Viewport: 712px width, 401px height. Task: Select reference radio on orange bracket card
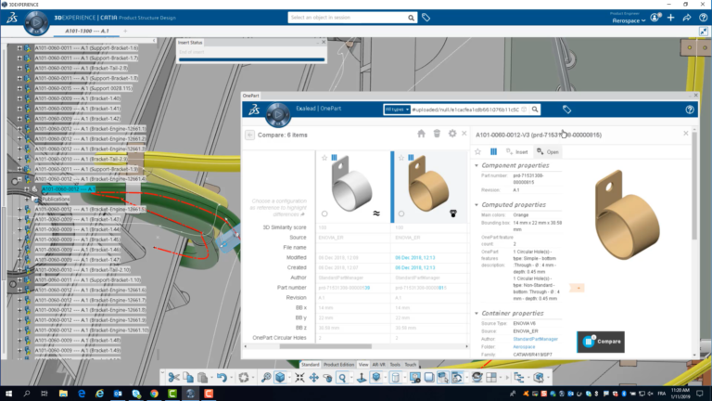click(x=400, y=213)
